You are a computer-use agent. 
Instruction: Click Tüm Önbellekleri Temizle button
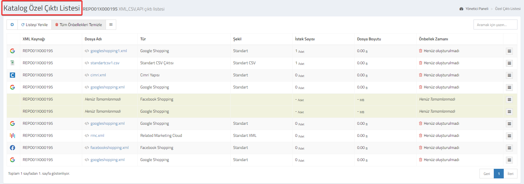[79, 25]
